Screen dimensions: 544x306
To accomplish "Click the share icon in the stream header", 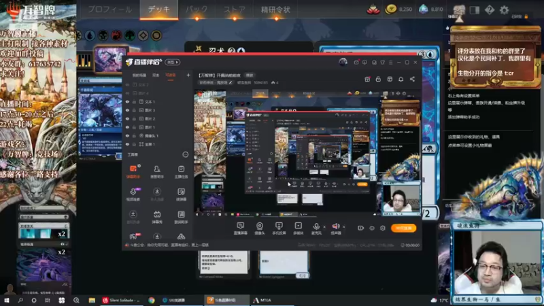I will pos(412,79).
